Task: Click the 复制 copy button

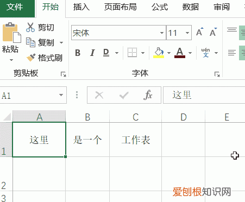Action: (41, 42)
